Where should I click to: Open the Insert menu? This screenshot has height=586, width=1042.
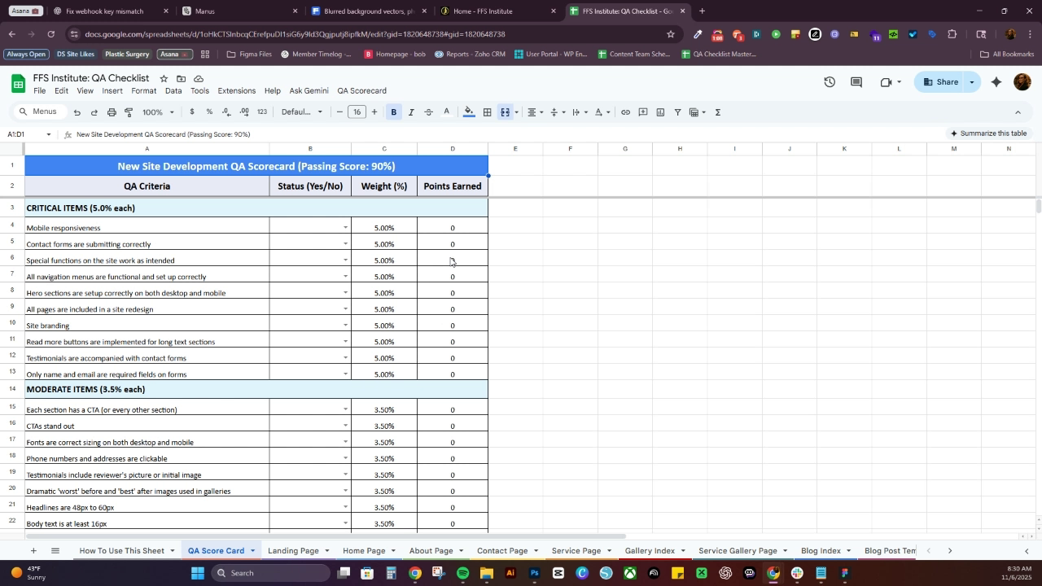click(x=112, y=91)
